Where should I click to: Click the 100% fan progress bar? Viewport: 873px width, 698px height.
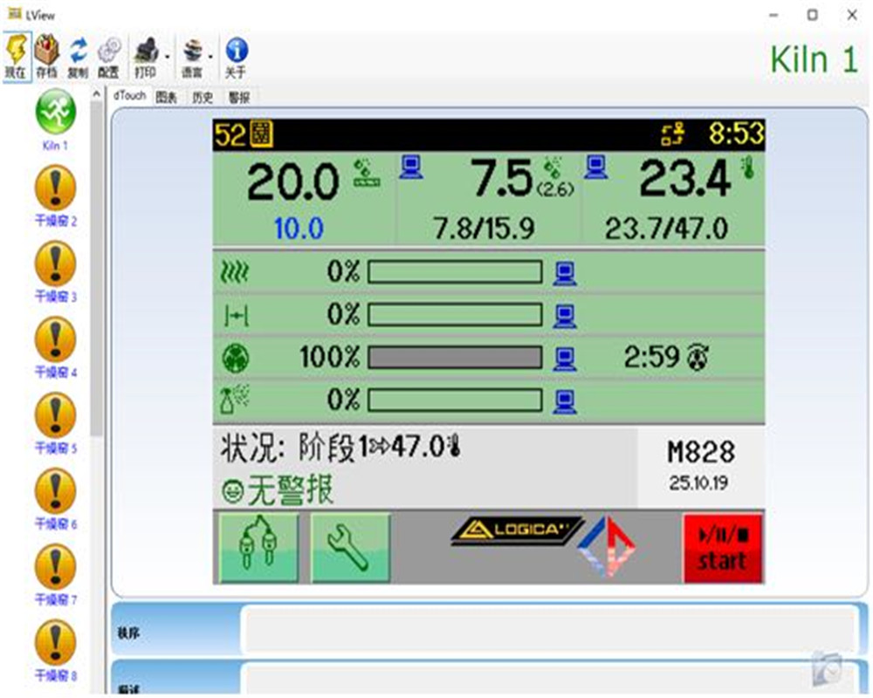click(455, 357)
